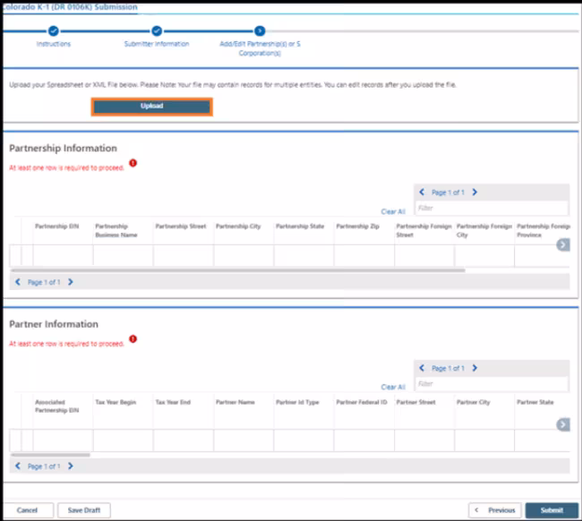Screen dimensions: 582x521
Task: Go to previous page in Partnership top pager
Action: tap(422, 192)
